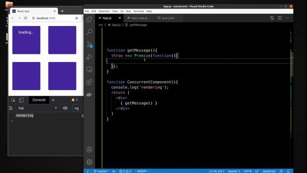The image size is (307, 173).
Task: Click Ln 34, Col 1 in status bar
Action: click(x=216, y=171)
